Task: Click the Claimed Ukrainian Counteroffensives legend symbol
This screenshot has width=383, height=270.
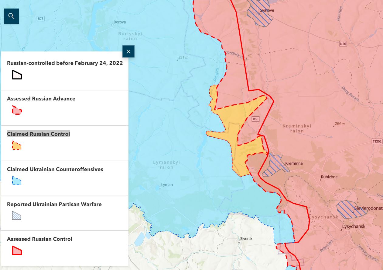Action: [17, 181]
